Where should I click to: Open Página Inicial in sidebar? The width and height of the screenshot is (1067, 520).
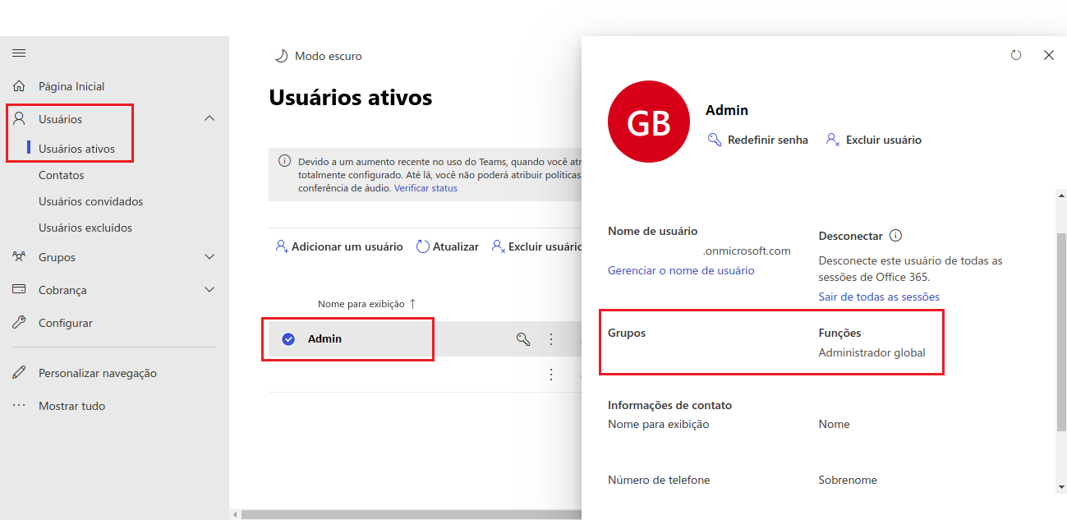point(71,86)
